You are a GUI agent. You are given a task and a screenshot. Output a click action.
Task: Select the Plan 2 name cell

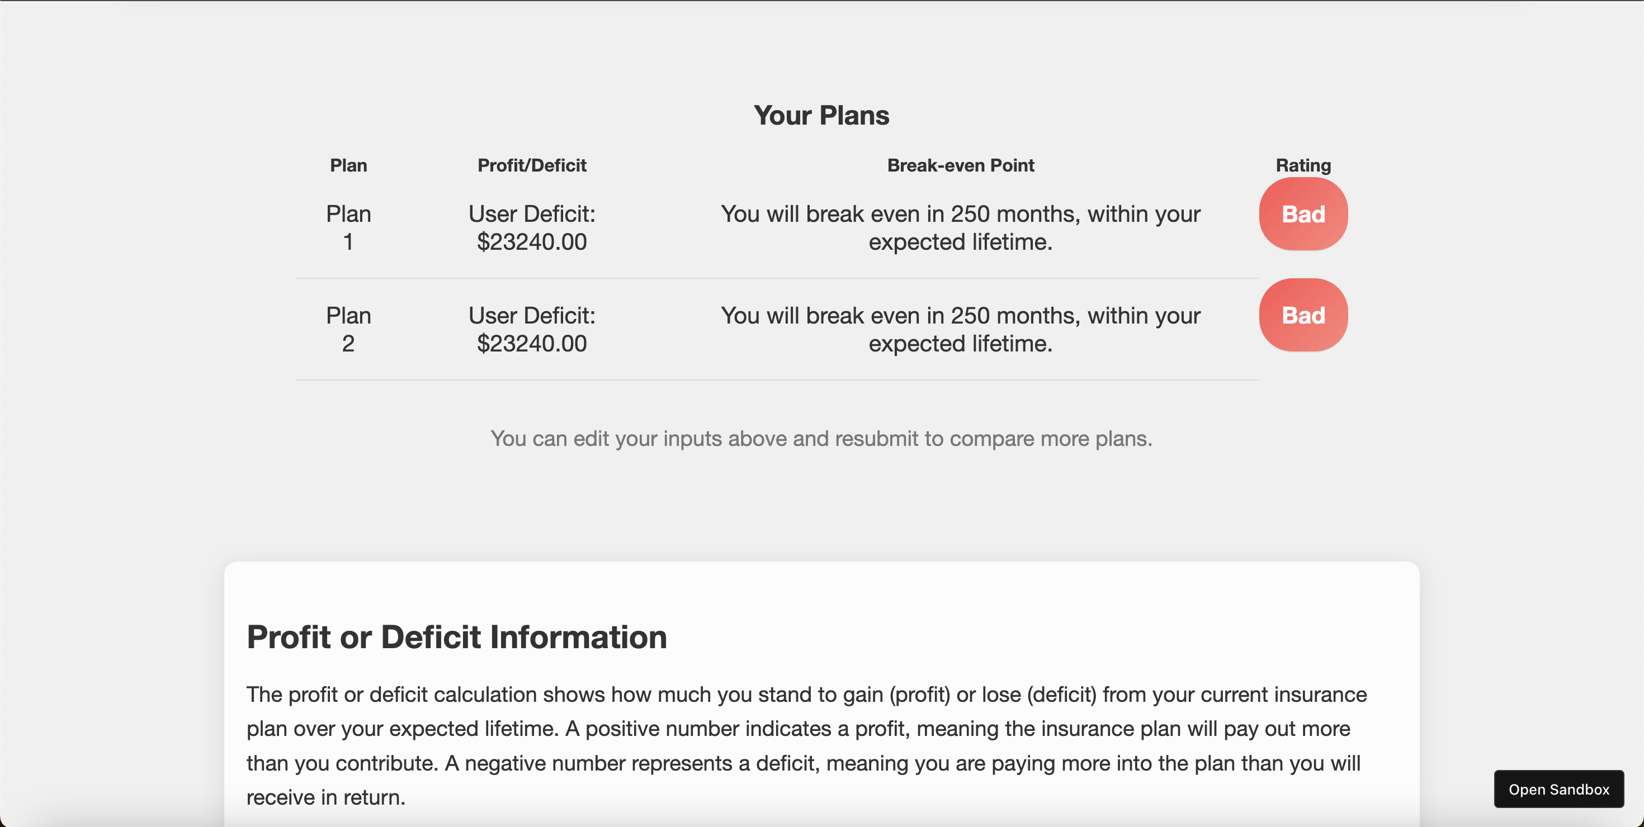coord(348,330)
